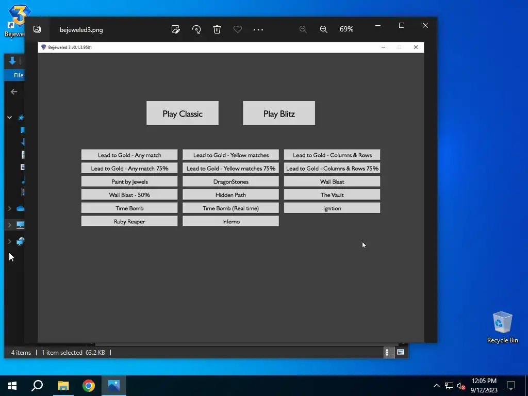Start the Paint by Jewels mode
This screenshot has height=396, width=528.
click(x=129, y=181)
